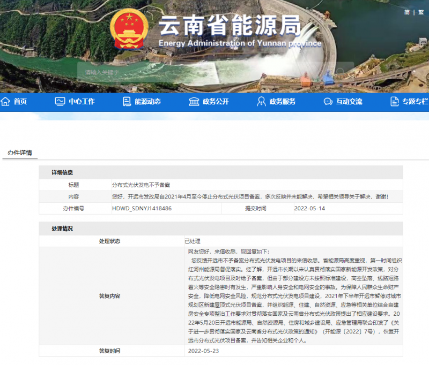Click the home icon beside 首页
429x365 pixels.
[x=5, y=101]
